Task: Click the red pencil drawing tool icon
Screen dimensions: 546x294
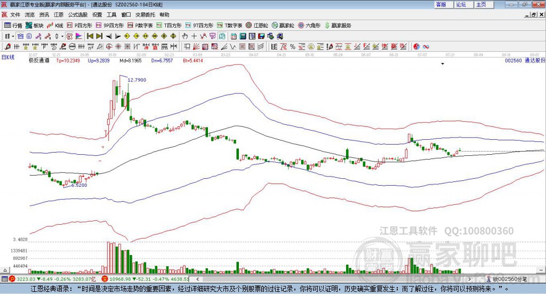Action: (x=7, y=46)
